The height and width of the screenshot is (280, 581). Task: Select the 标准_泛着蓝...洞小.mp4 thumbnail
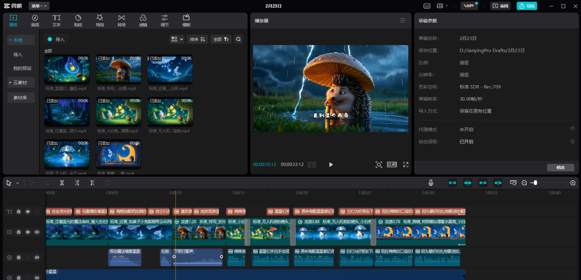coord(67,111)
